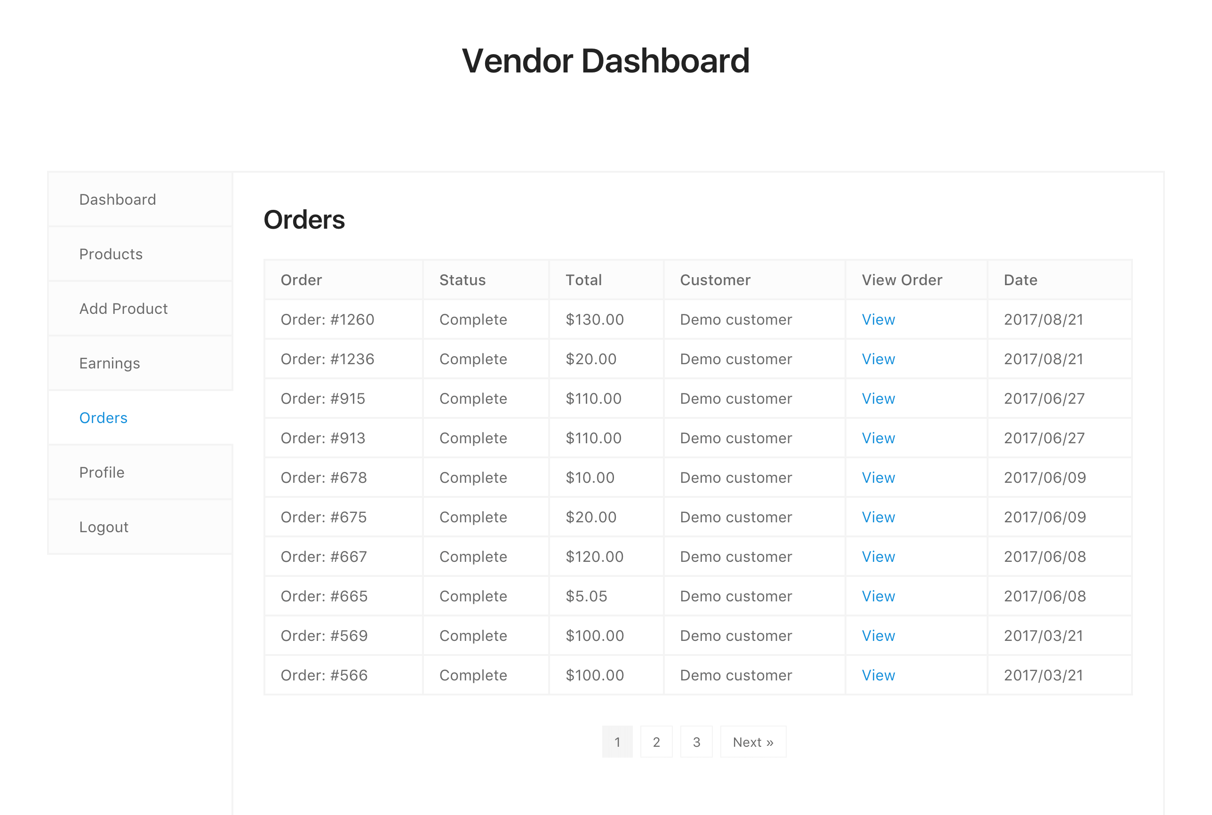Viewport: 1212px width, 815px height.
Task: Click Logout in the sidebar
Action: 104,527
